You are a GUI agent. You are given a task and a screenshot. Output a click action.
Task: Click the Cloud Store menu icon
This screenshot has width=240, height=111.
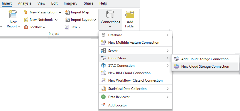click(103, 58)
